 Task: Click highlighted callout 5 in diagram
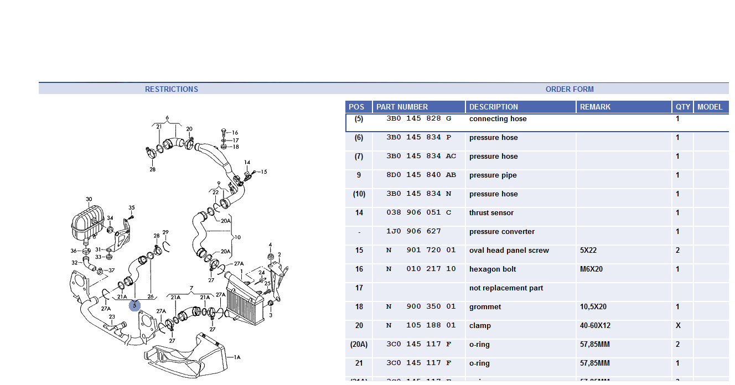(134, 305)
